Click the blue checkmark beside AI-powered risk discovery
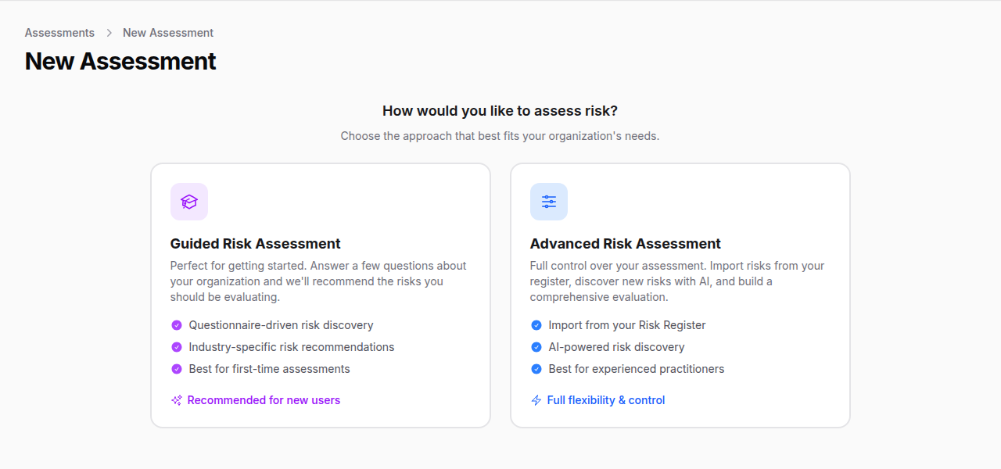This screenshot has height=469, width=1001. [x=536, y=346]
